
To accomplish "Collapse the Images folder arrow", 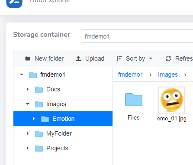I will 28,104.
